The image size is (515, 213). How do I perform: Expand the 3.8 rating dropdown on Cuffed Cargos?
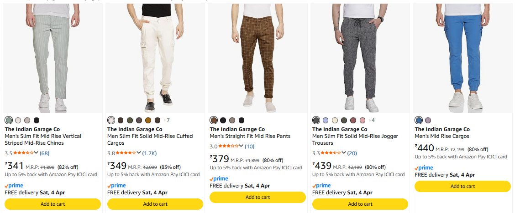click(139, 153)
